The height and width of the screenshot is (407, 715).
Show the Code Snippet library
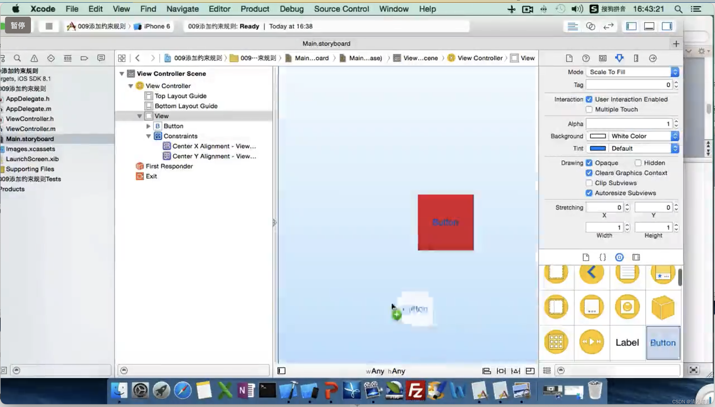click(603, 257)
